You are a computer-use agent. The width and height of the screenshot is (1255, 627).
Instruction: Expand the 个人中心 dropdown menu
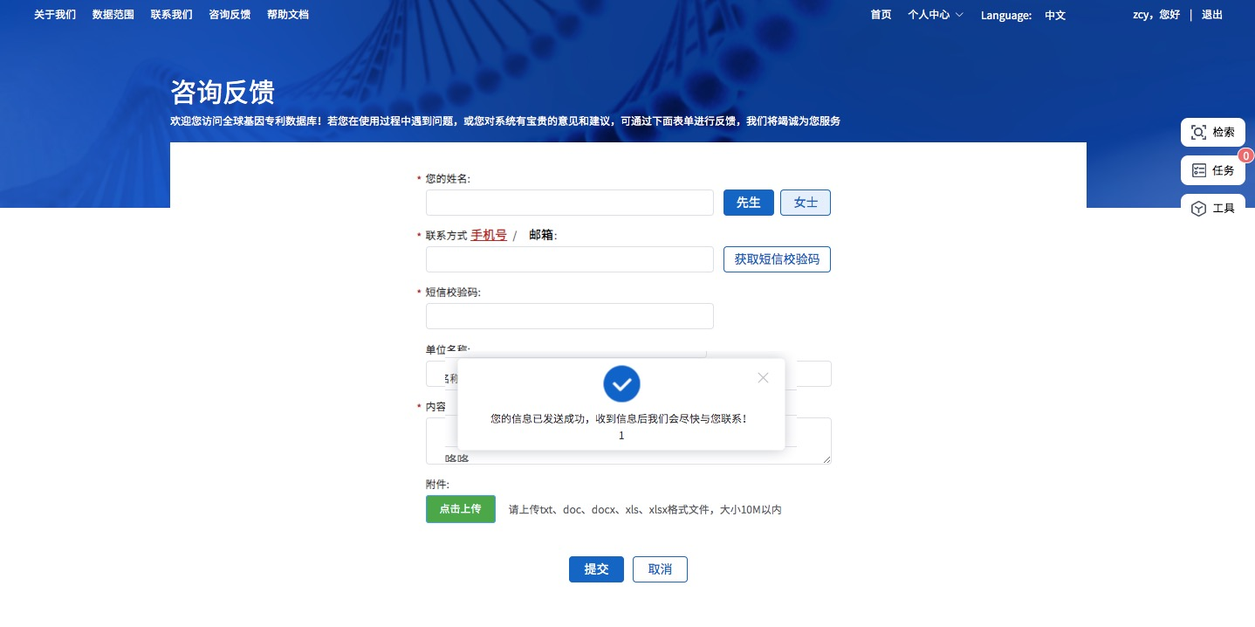click(935, 15)
